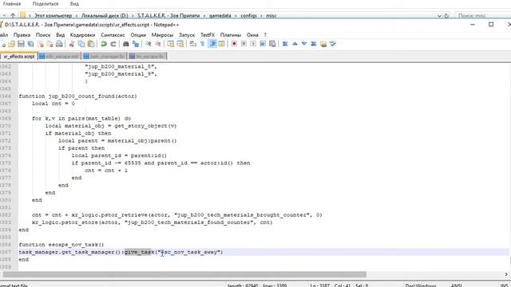Open the Окна menu

tap(252, 35)
